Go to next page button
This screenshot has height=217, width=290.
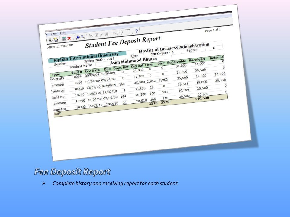pyautogui.click(x=101, y=34)
